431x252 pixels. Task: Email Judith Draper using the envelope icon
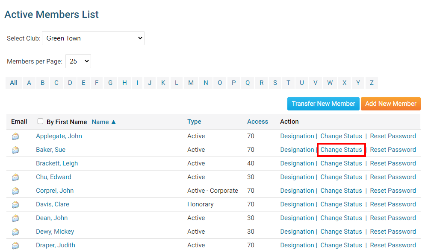coord(15,246)
